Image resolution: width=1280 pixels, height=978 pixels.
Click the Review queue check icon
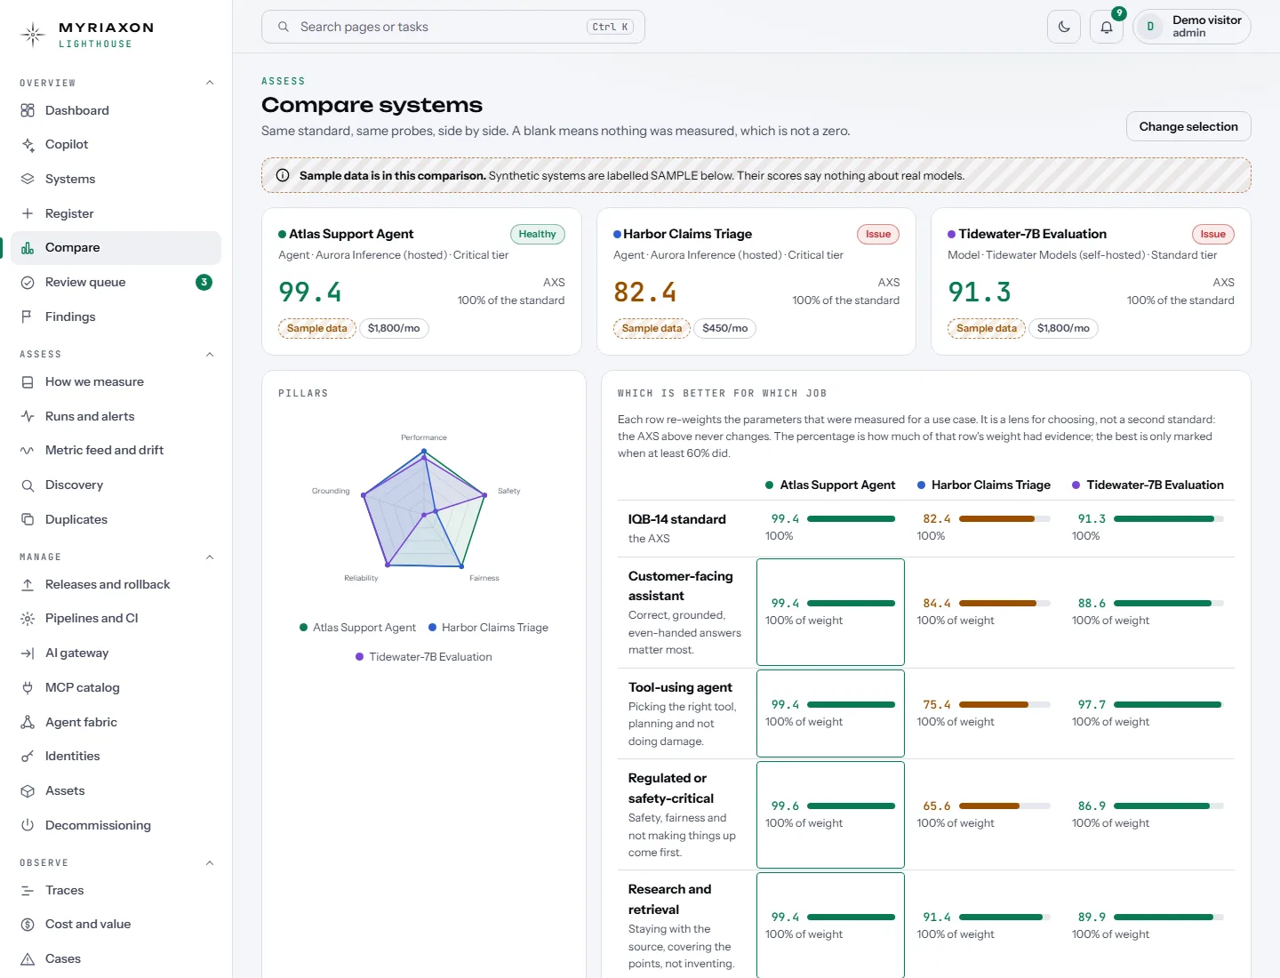tap(28, 283)
